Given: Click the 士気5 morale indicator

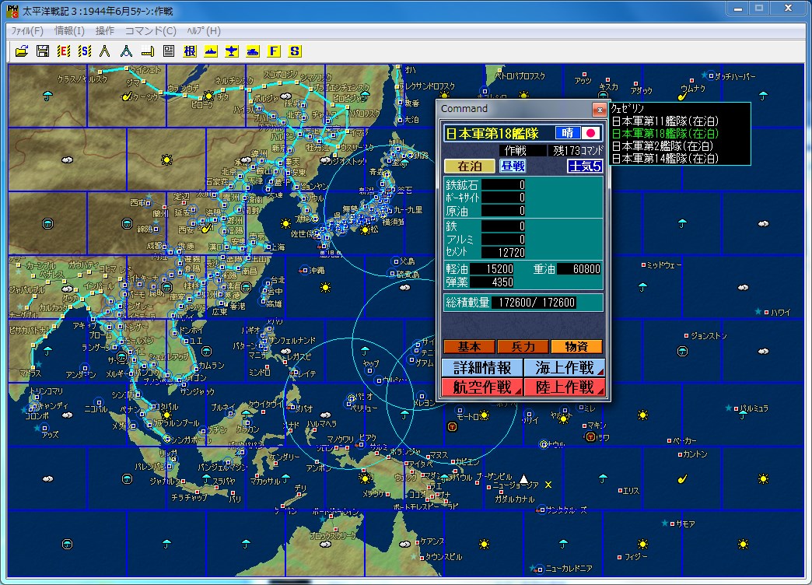Looking at the screenshot, I should pos(585,166).
